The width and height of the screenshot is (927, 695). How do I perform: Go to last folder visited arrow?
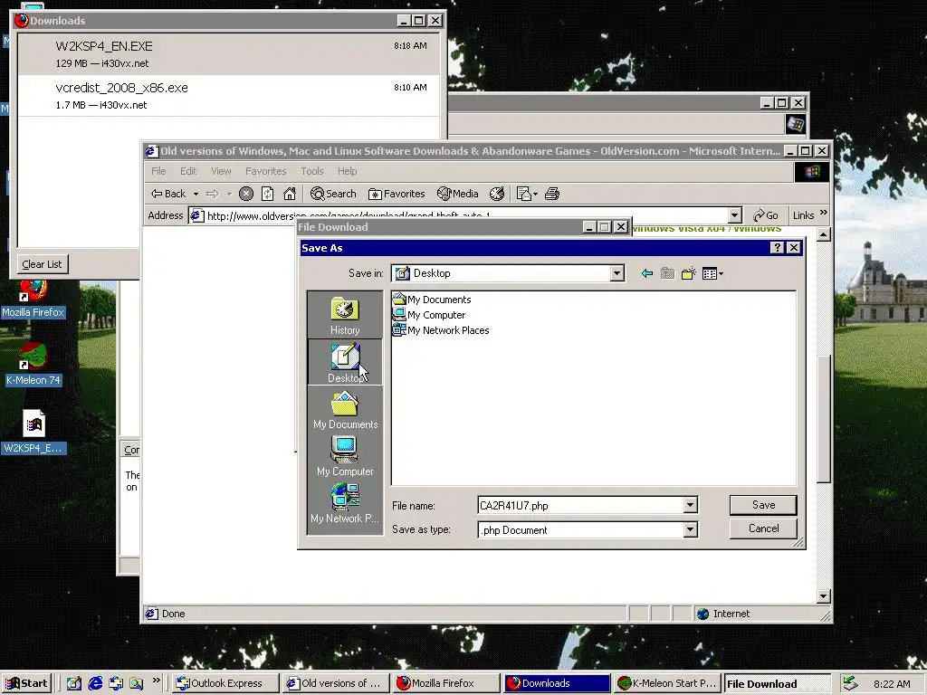pos(646,273)
